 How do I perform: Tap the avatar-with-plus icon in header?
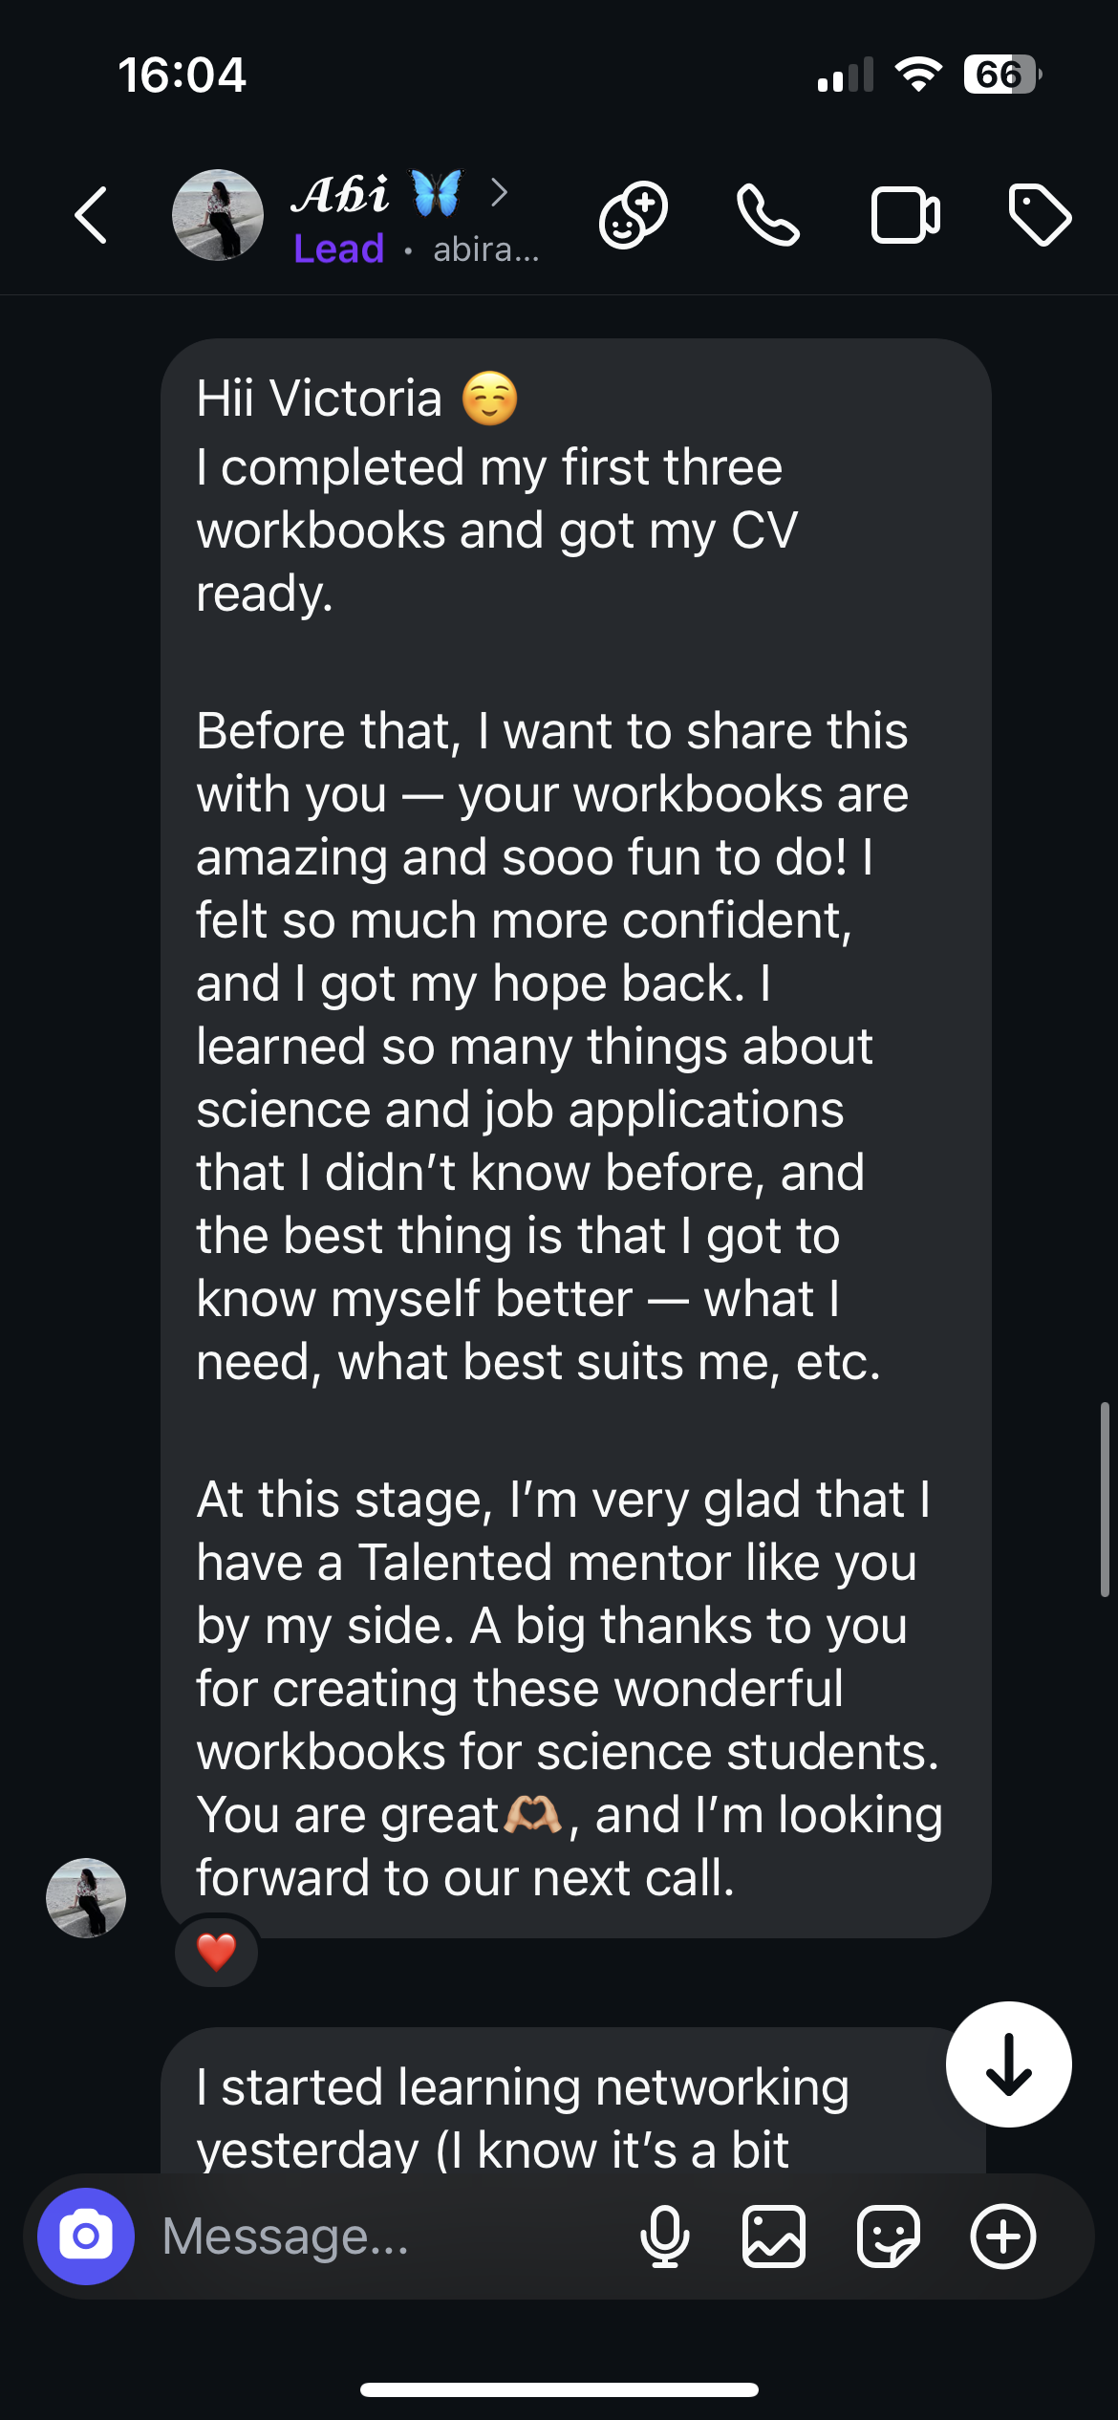pyautogui.click(x=633, y=215)
